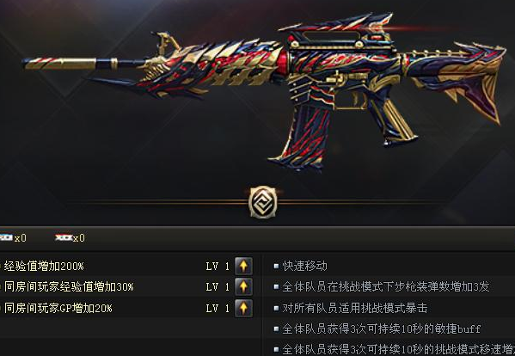This screenshot has height=356, width=515.
Task: Click the LV 1 label on the first attribute
Action: pos(218,266)
